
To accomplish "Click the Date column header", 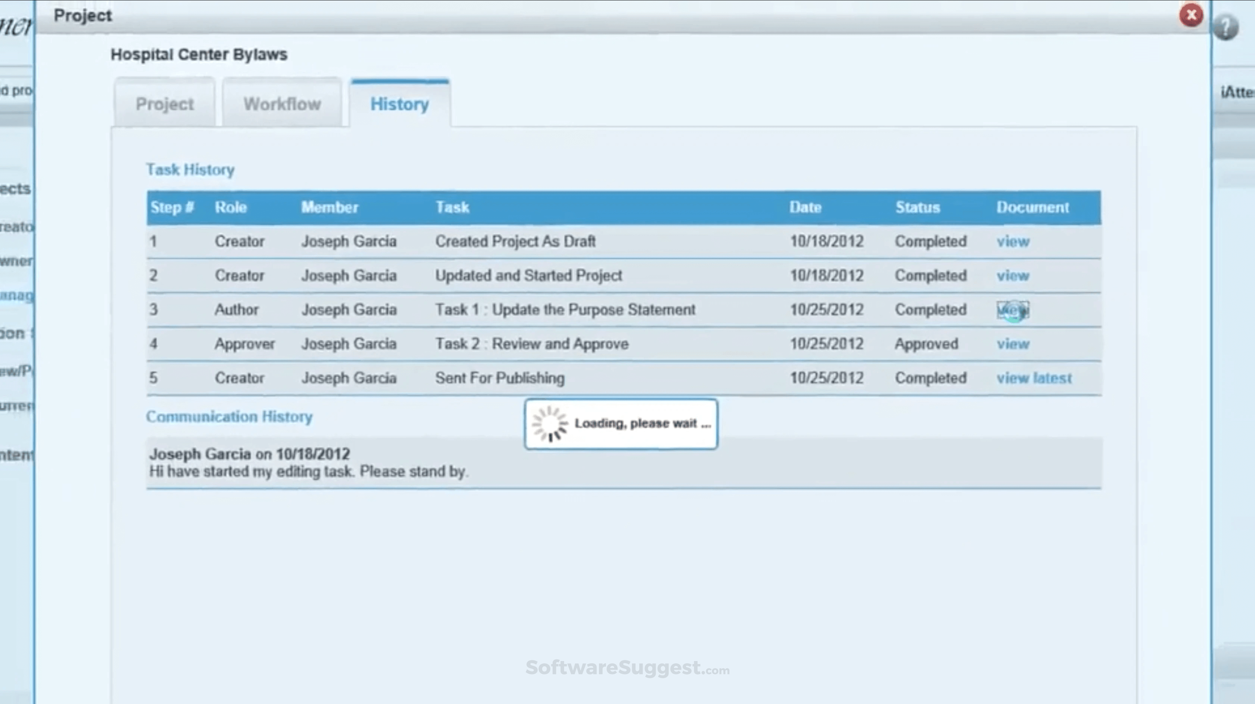I will 805,207.
